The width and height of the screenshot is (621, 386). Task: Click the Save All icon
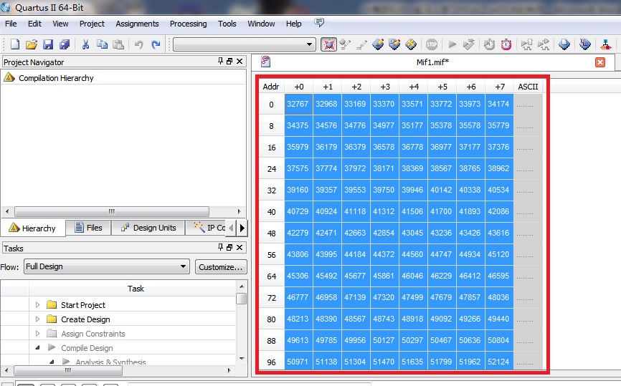point(65,44)
